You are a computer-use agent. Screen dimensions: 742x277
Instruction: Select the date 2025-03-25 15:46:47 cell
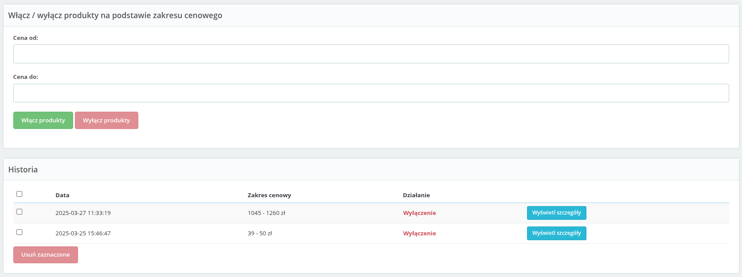tap(83, 233)
